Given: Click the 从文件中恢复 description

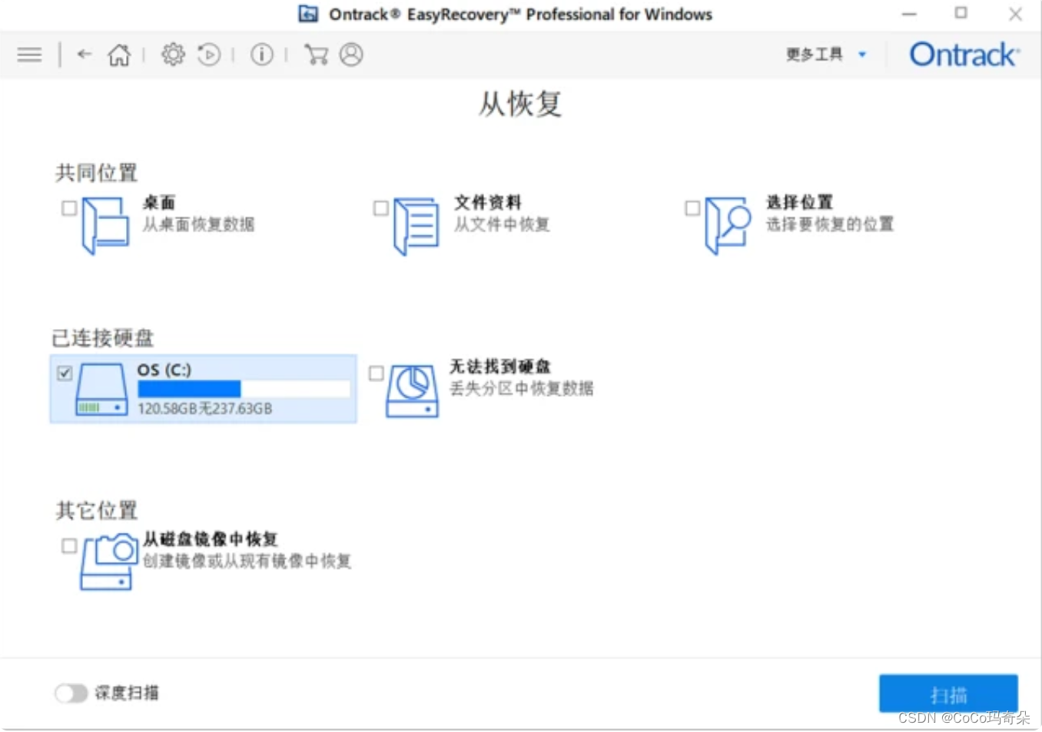Looking at the screenshot, I should (502, 225).
